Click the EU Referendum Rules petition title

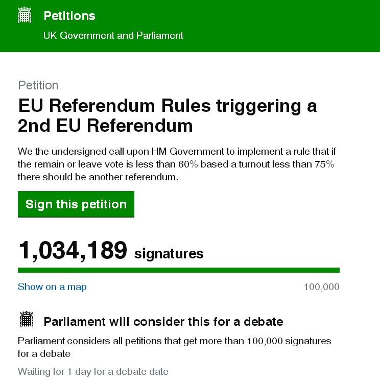click(167, 115)
